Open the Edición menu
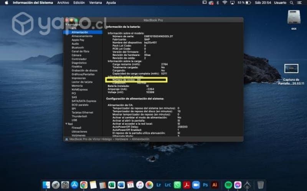307x191 pixels. (79, 3)
